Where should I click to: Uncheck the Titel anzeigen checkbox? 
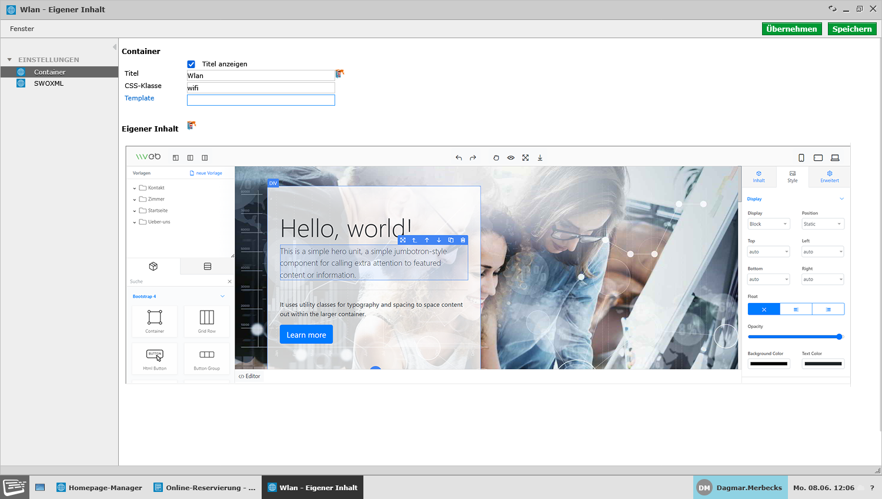(191, 64)
